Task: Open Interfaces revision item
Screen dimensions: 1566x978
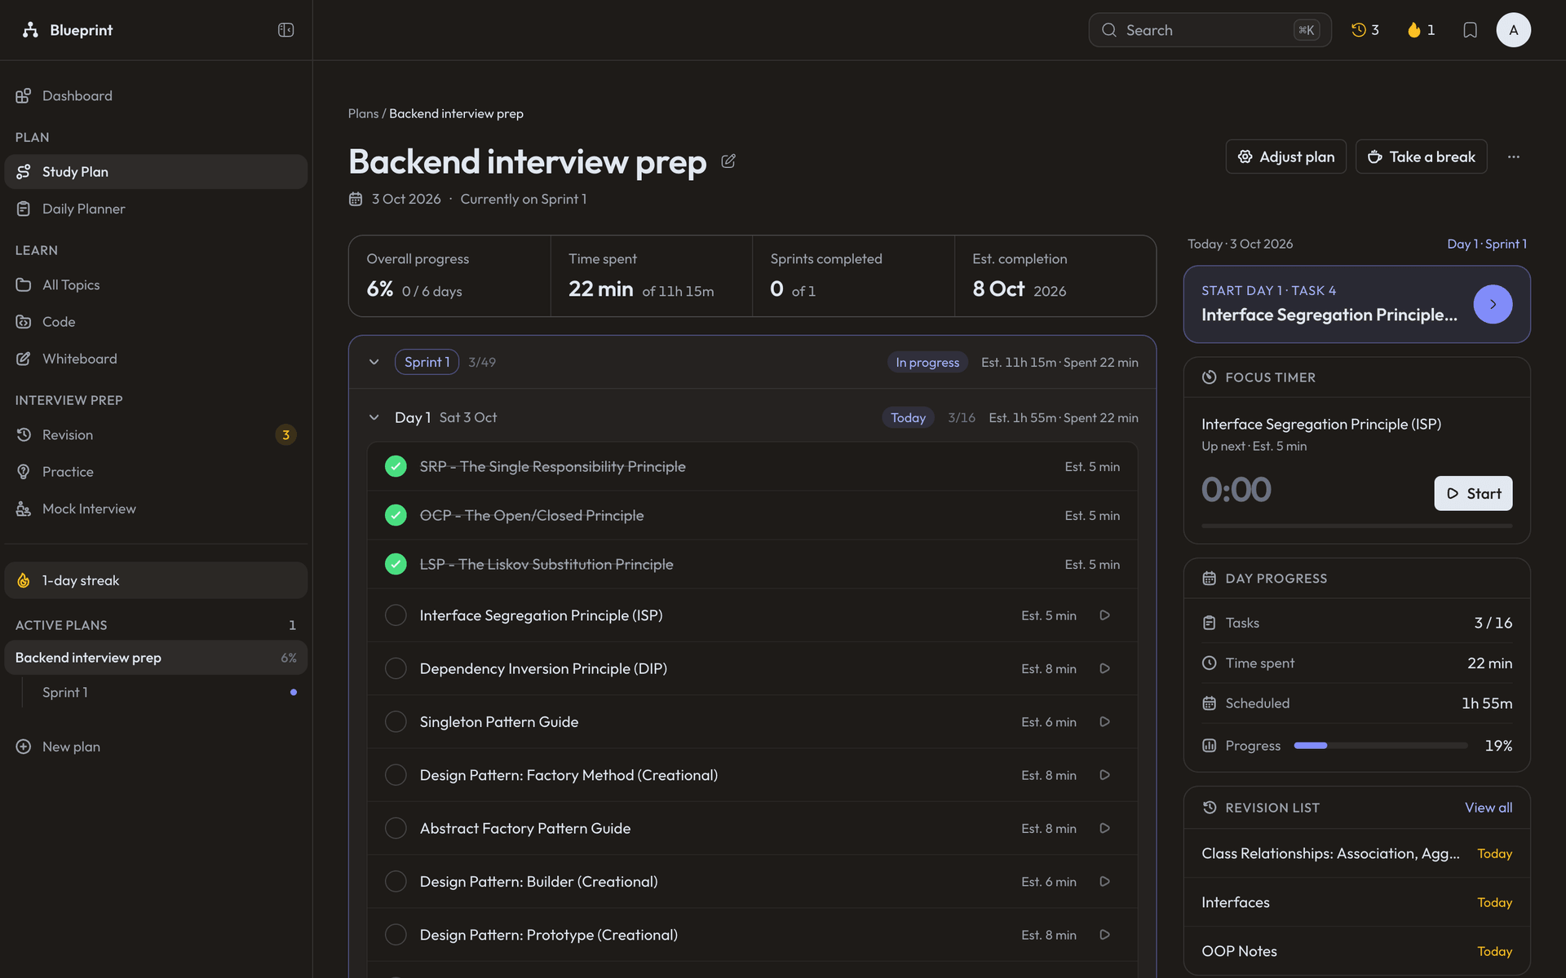Action: tap(1356, 902)
